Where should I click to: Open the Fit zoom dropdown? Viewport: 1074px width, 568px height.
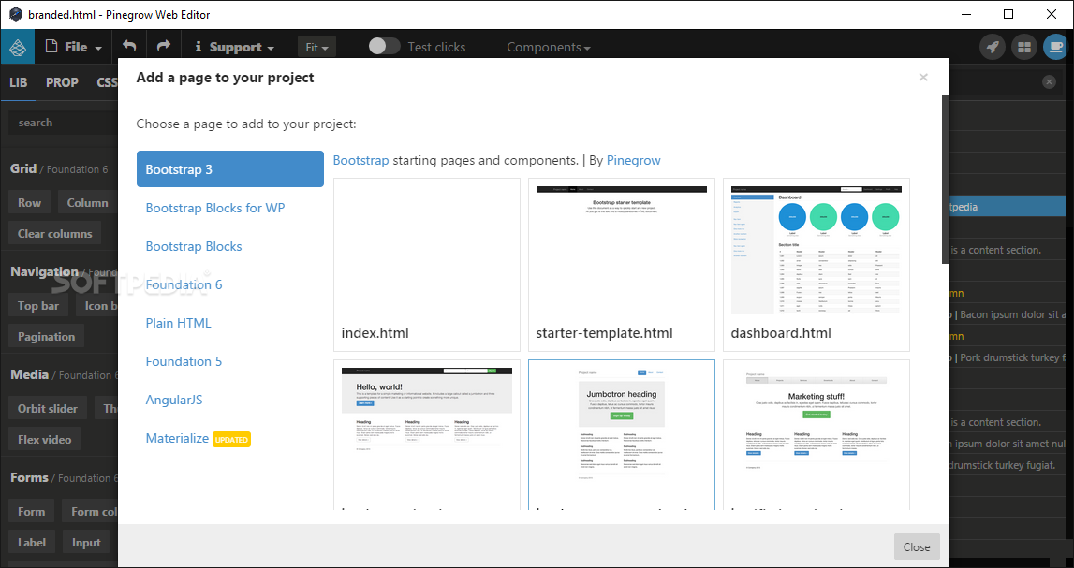pos(316,47)
